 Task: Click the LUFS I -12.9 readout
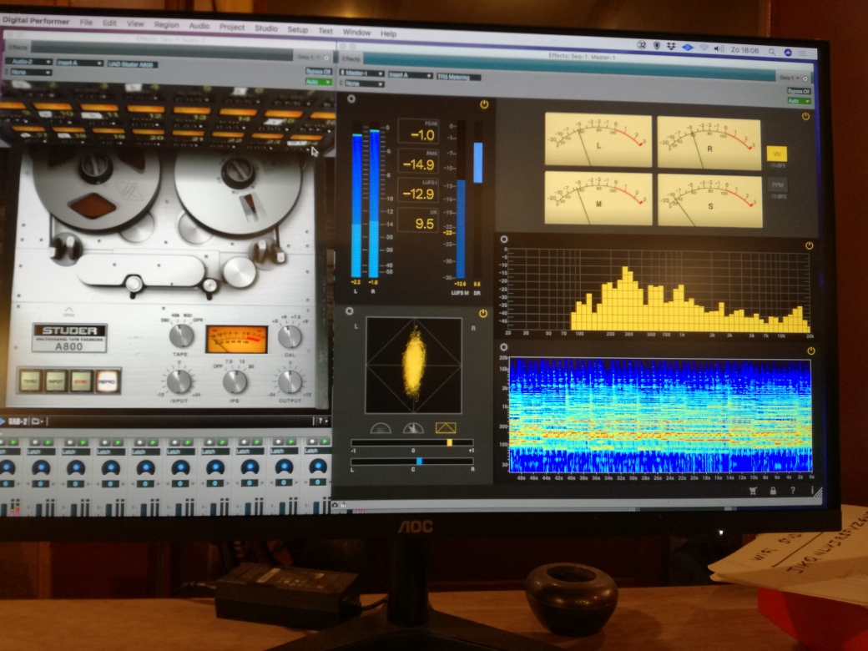pyautogui.click(x=418, y=190)
